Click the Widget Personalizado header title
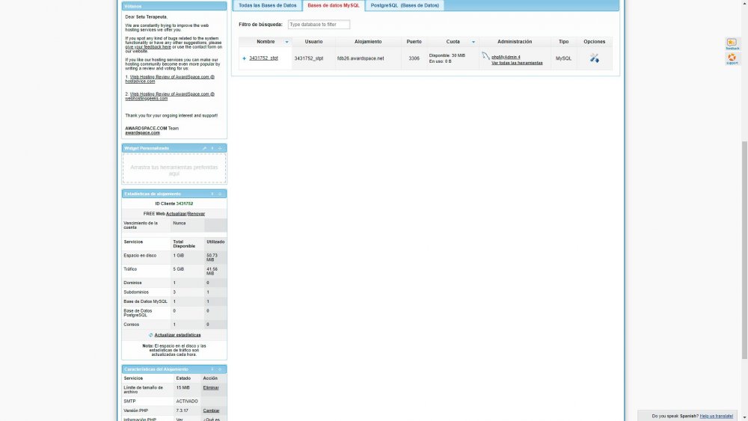 coord(147,148)
